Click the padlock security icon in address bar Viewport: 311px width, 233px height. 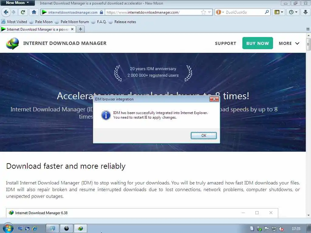point(101,12)
